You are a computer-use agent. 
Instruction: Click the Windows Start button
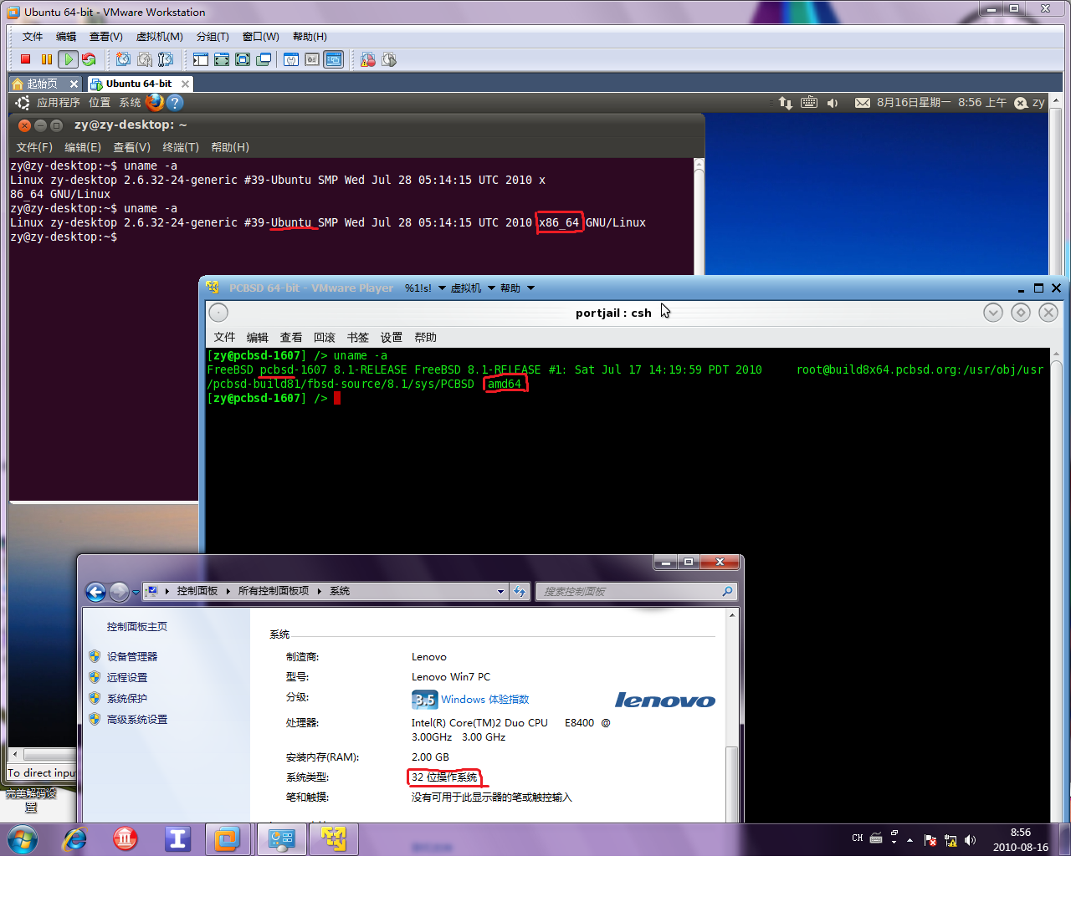(x=23, y=839)
